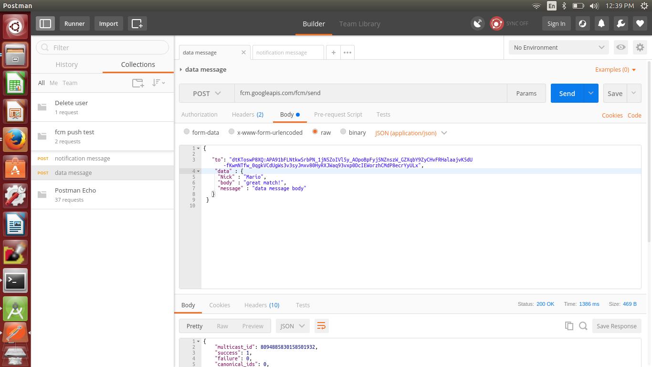The height and width of the screenshot is (367, 652).
Task: Click the heart icon
Action: tap(640, 23)
